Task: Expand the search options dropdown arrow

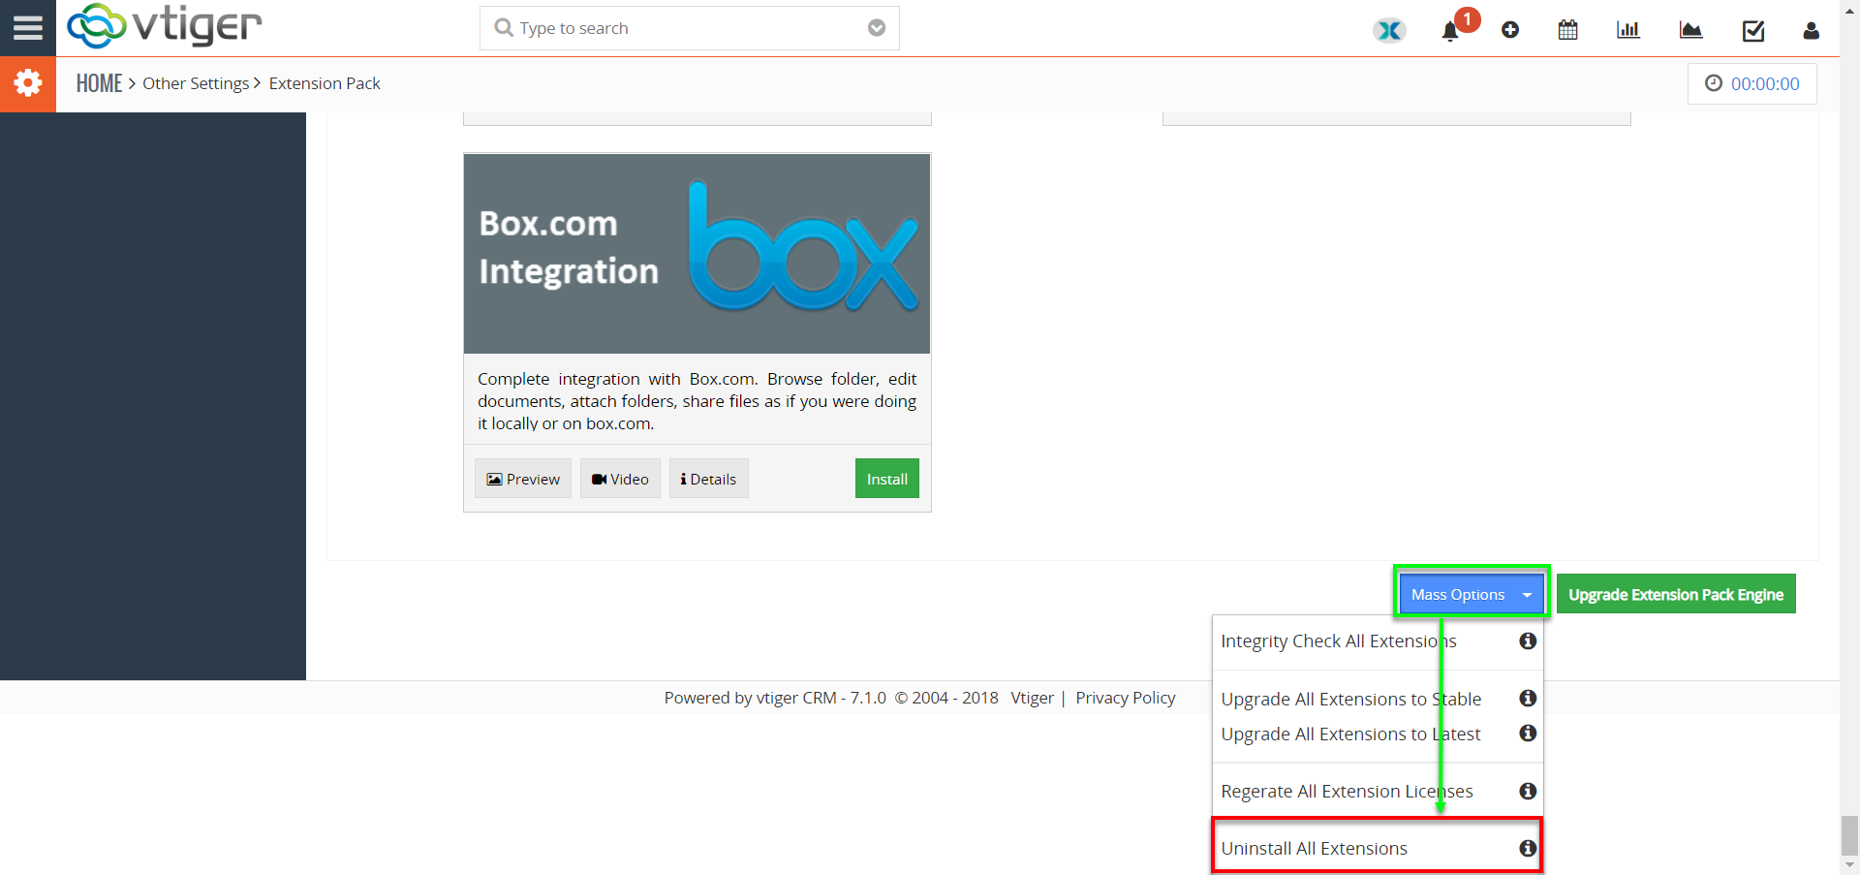Action: 877,28
